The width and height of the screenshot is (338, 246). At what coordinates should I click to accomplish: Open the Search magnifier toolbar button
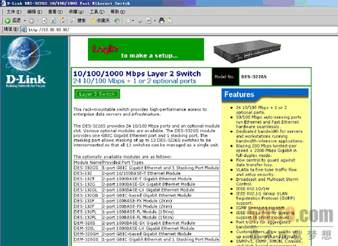(78, 21)
